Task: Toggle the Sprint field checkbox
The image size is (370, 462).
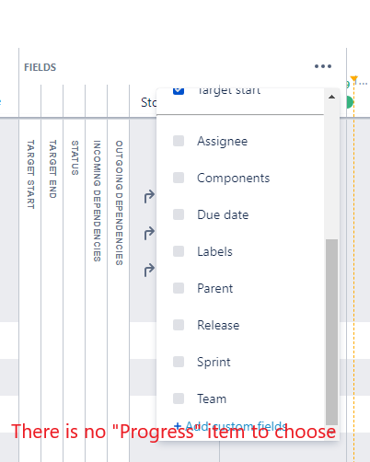Action: [179, 362]
